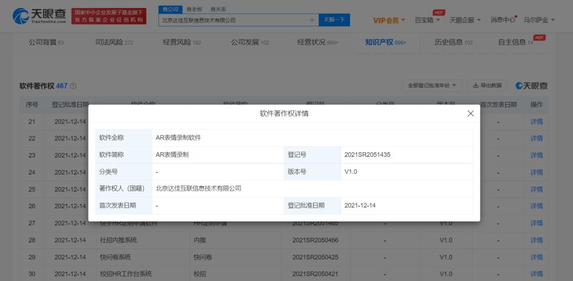Click 社招内推系统 software name cell

[119, 240]
